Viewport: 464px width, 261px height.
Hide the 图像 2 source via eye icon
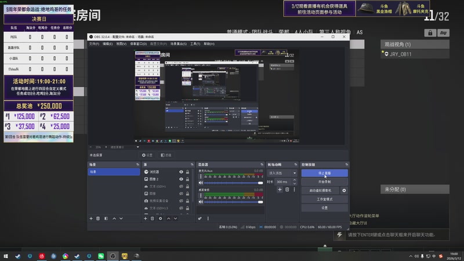click(x=181, y=179)
